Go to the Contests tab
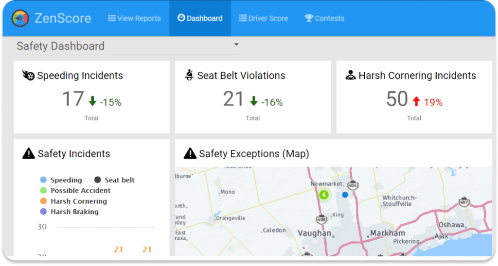 pos(324,18)
